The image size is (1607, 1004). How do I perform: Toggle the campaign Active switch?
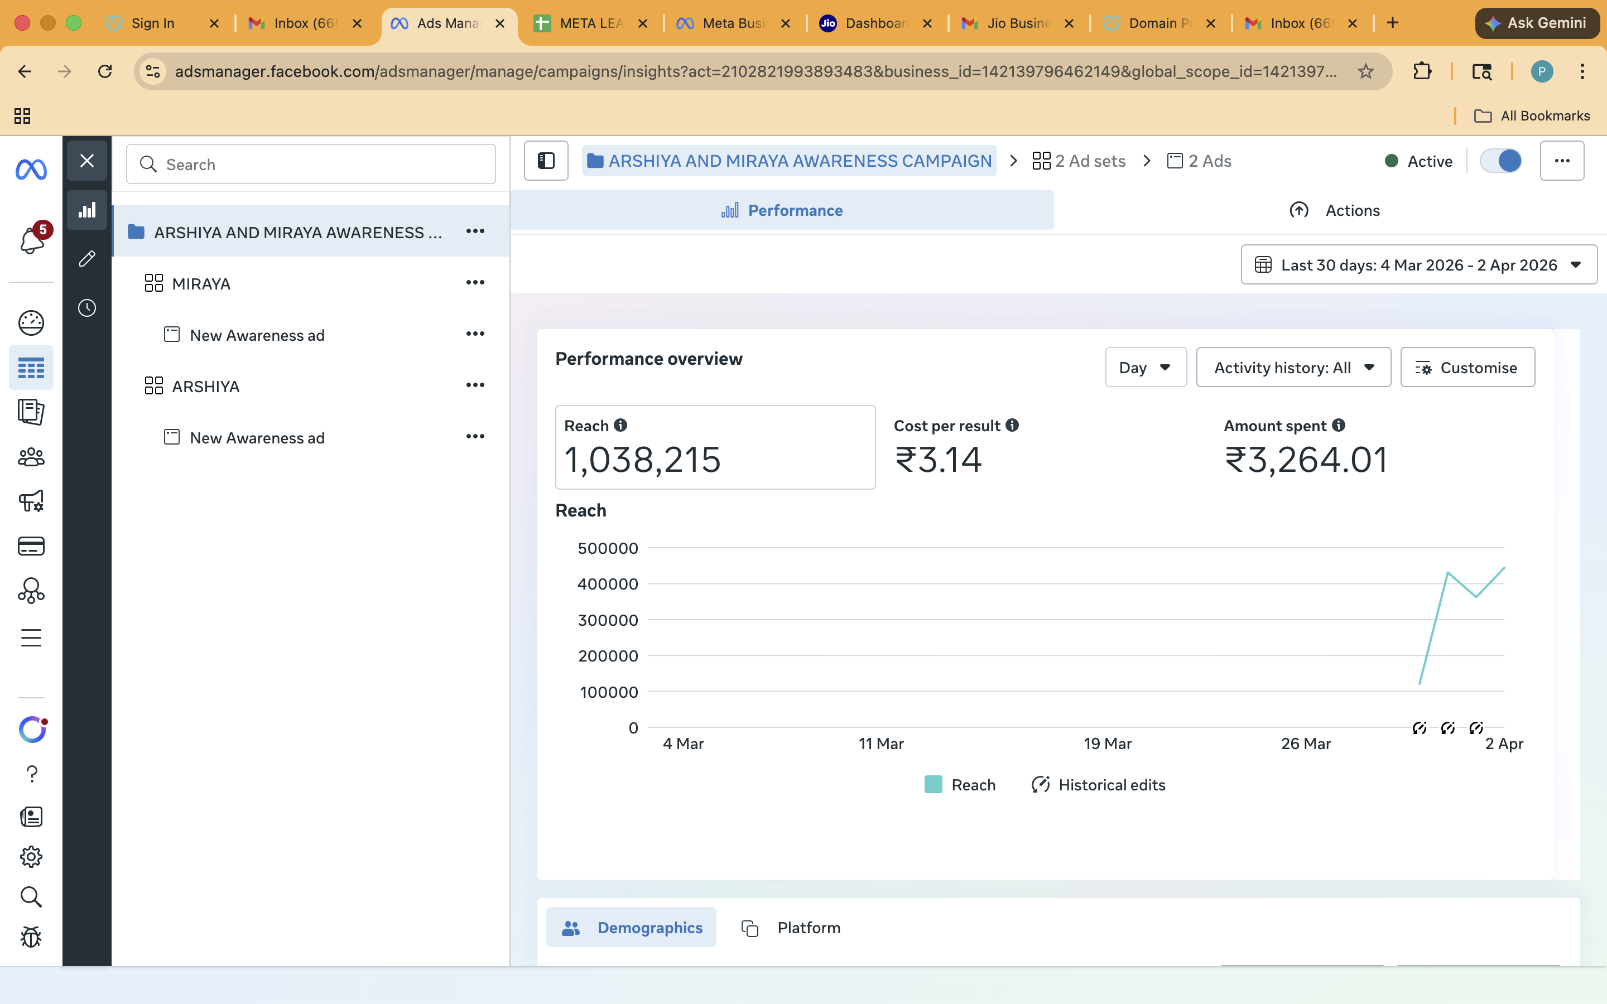(x=1501, y=160)
